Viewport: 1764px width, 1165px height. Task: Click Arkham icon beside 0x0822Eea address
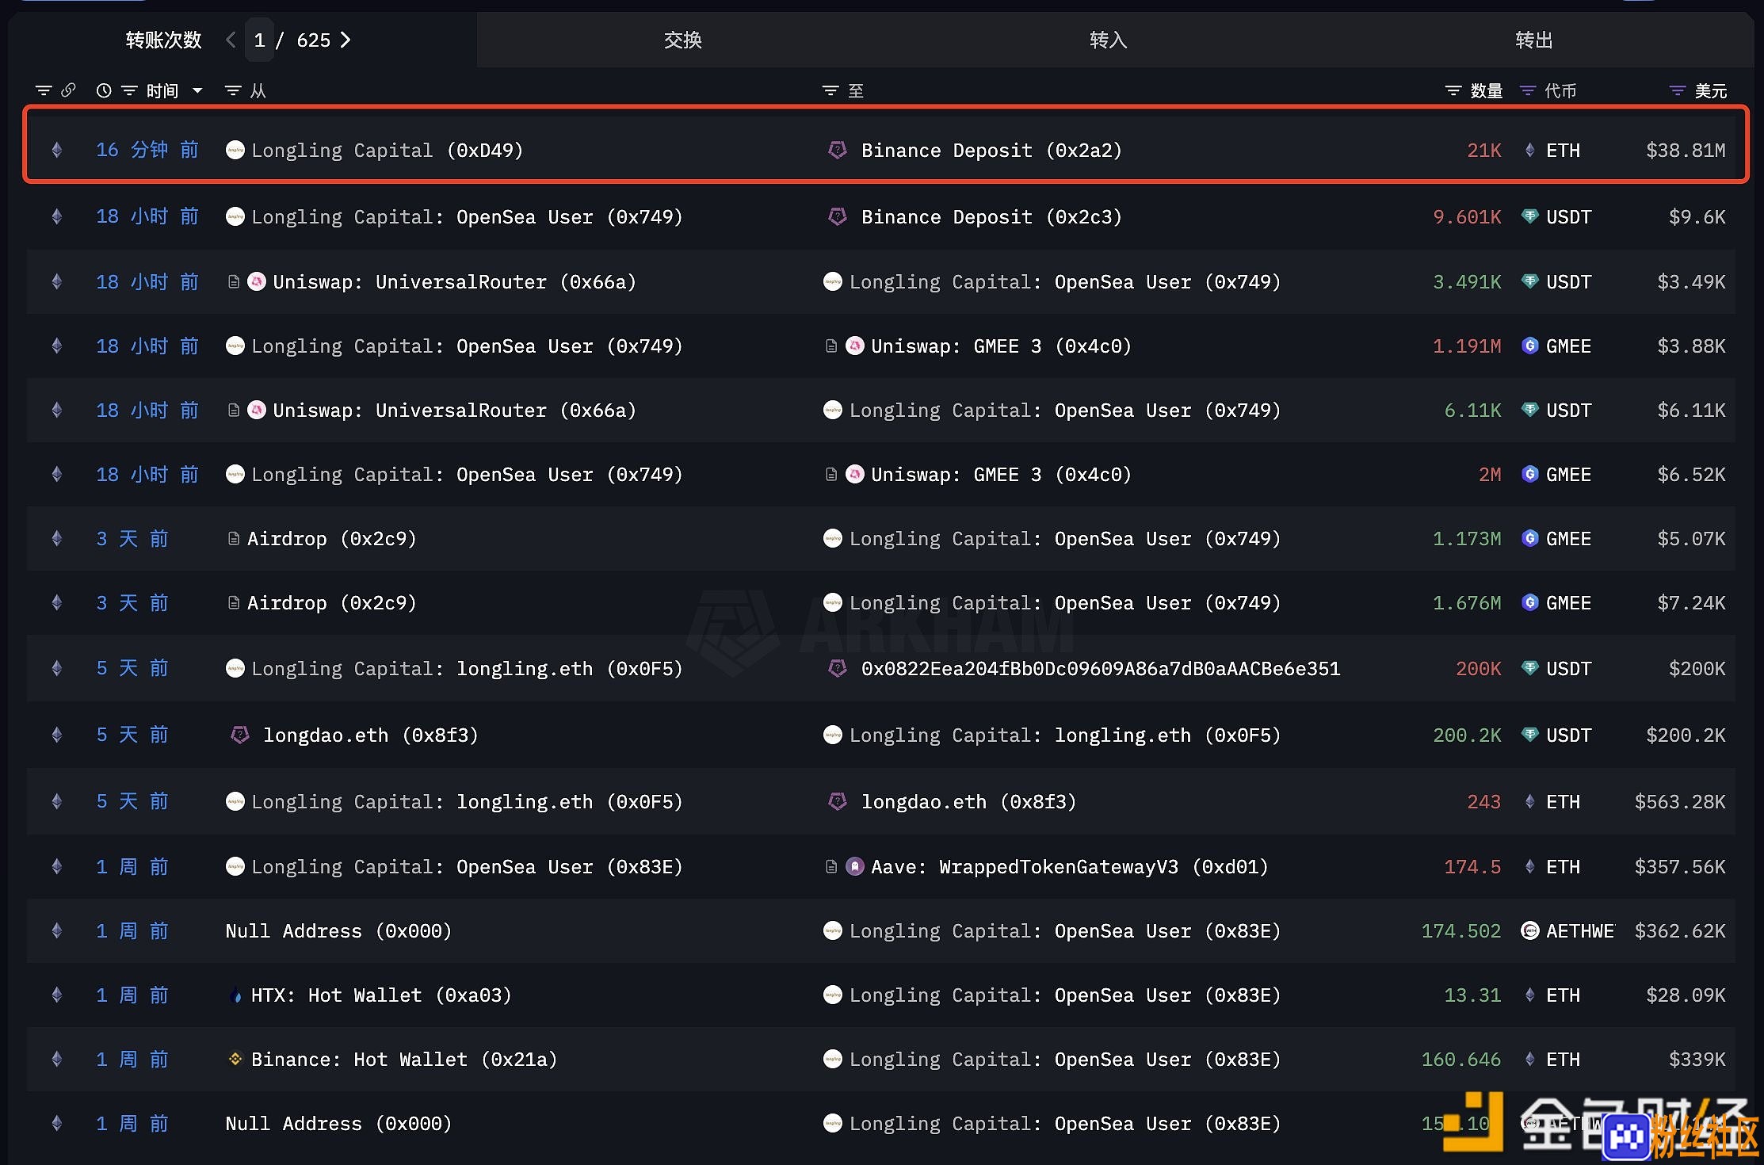tap(838, 668)
